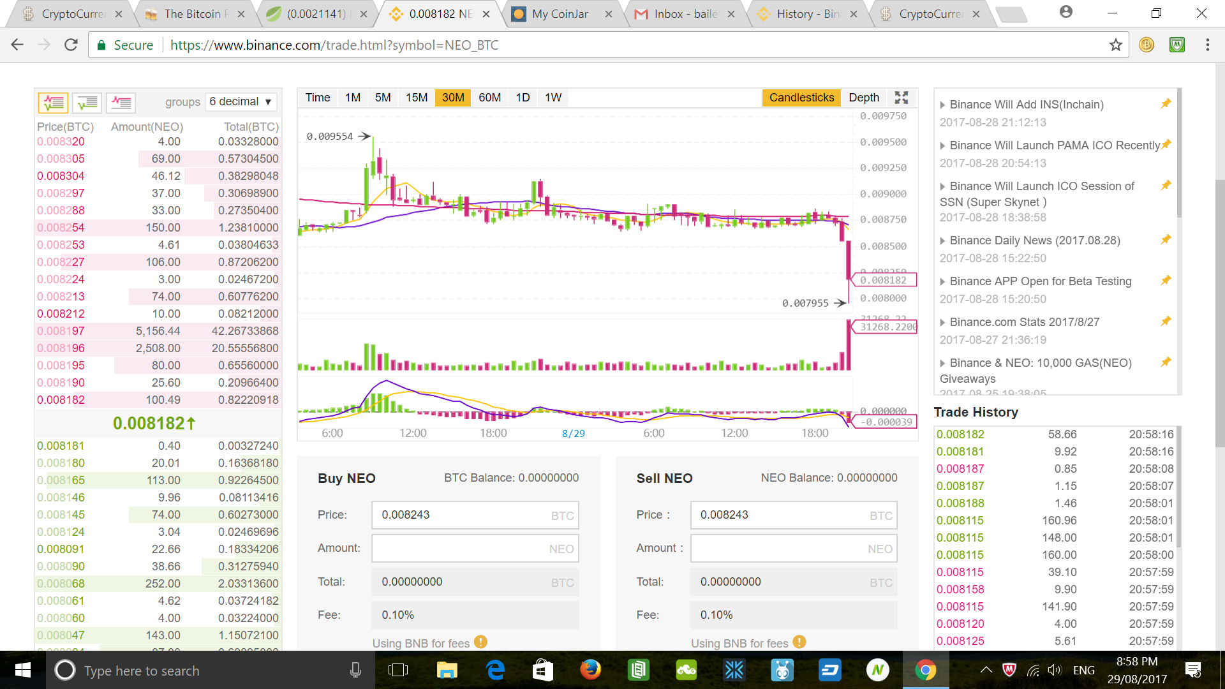
Task: Expand Binance & NEO GAS Giveaways news
Action: click(1036, 371)
